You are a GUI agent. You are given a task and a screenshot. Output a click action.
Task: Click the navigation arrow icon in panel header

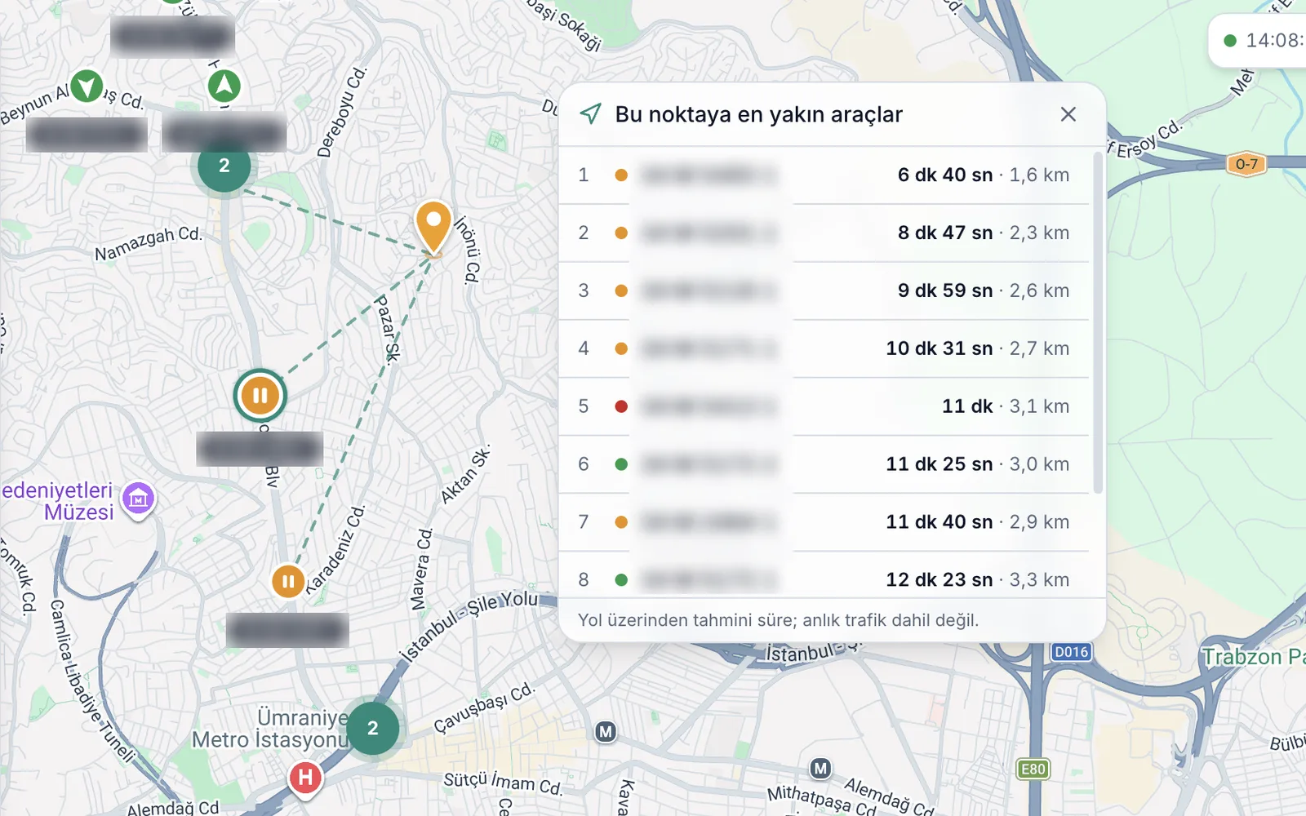point(590,114)
